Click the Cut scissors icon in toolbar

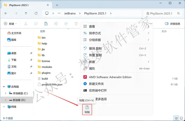pos(26,24)
